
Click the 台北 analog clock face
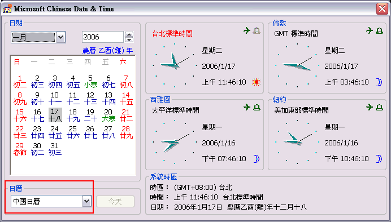[175, 65]
